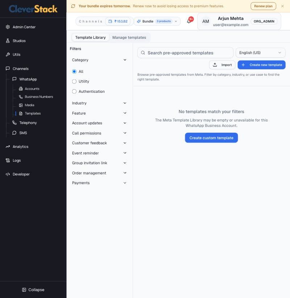Expand the Account updates filter
Viewport: 290px width, 298px height.
[99, 123]
